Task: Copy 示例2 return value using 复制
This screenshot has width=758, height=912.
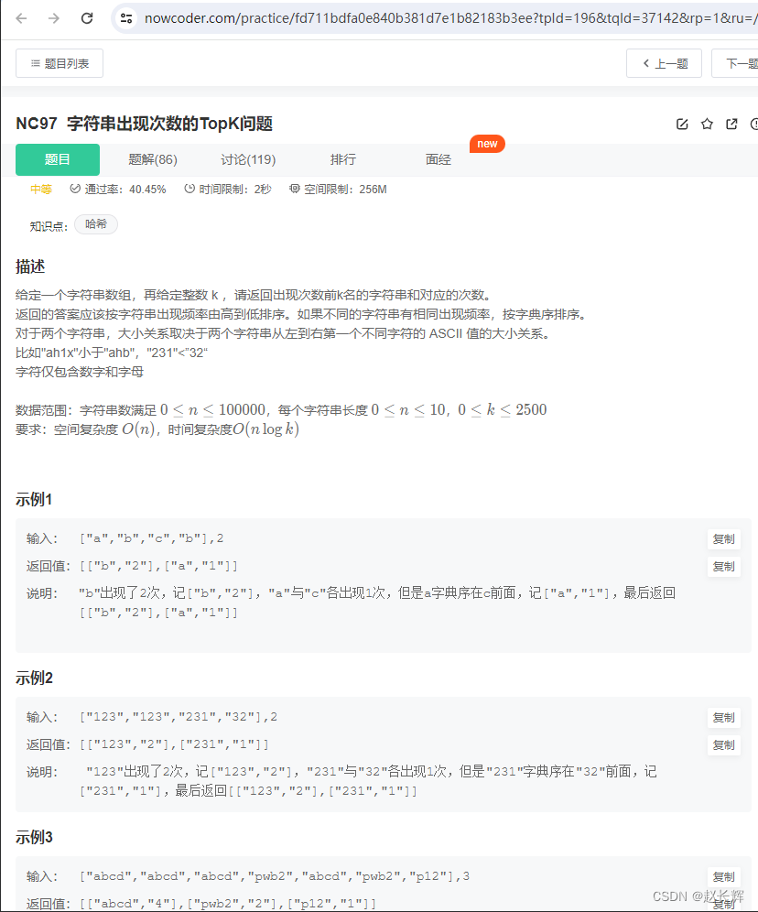Action: (x=723, y=744)
